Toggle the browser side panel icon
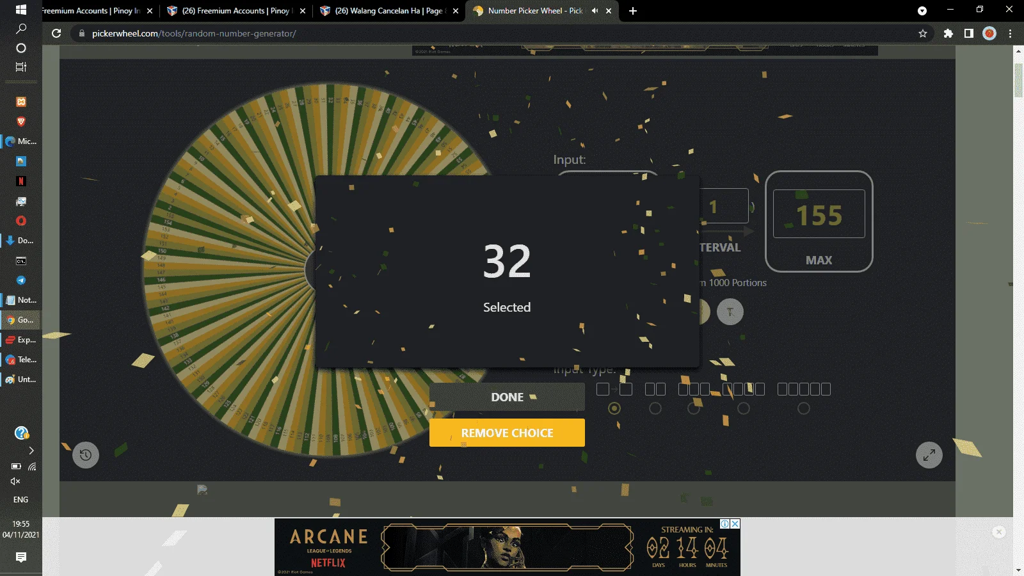Screen dimensions: 1024x576 969,33
